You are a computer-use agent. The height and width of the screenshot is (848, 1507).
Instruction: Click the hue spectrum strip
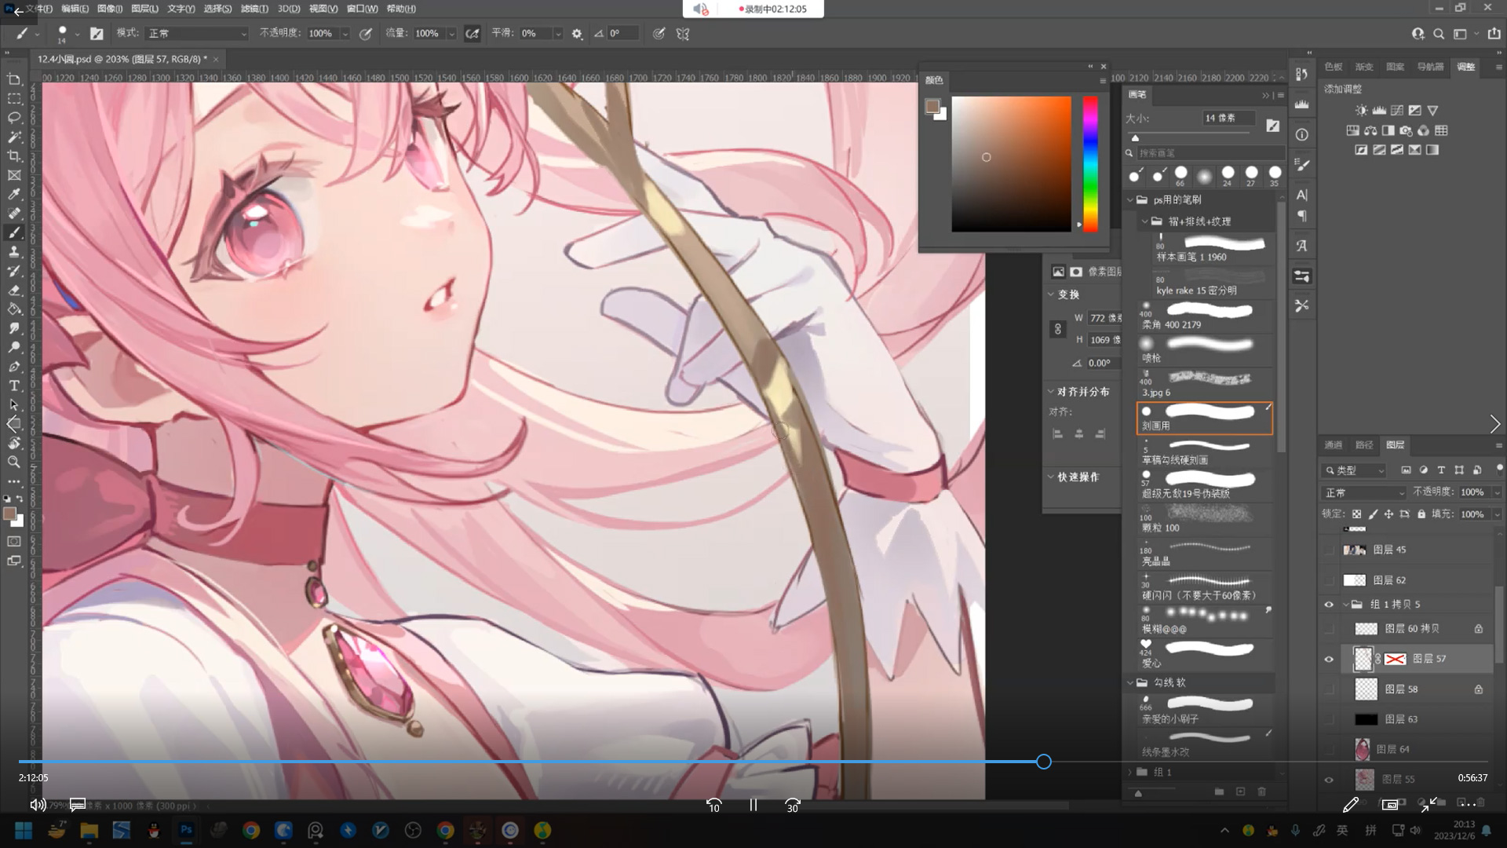[x=1090, y=164]
